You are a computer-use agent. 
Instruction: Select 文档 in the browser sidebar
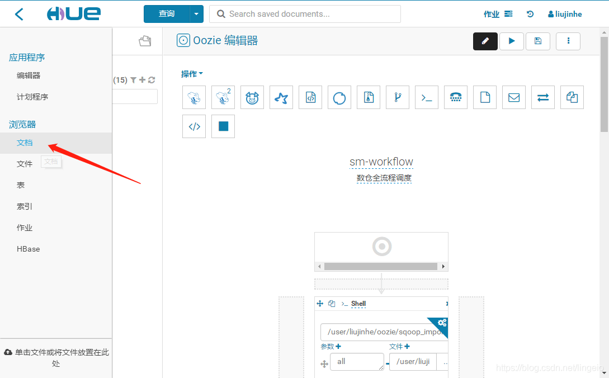click(x=56, y=143)
